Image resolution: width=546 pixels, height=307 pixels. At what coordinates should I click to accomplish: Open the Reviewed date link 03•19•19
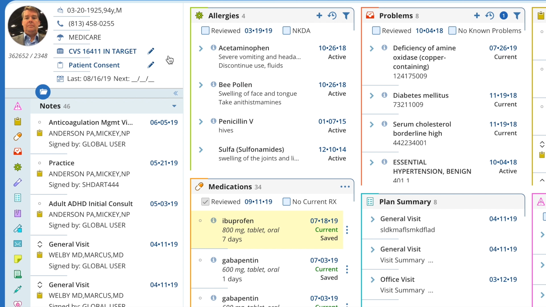coord(258,30)
